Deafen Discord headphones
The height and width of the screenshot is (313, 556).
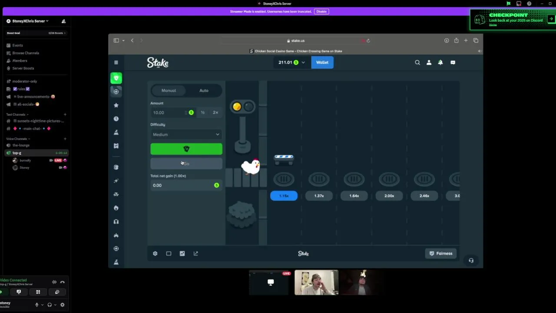pyautogui.click(x=50, y=305)
